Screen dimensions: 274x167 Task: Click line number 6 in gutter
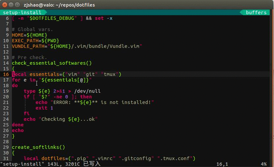point(7,18)
